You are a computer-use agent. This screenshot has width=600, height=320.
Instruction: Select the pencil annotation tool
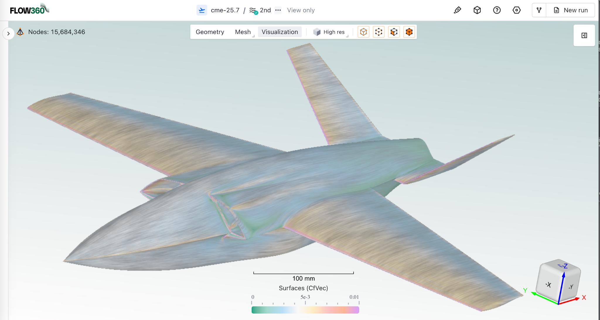tap(457, 10)
